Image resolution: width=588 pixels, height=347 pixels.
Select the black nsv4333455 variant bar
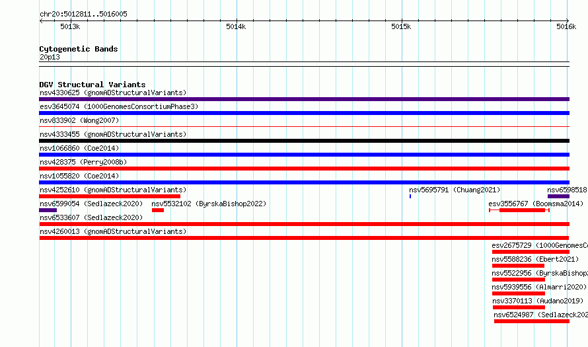[x=304, y=141]
